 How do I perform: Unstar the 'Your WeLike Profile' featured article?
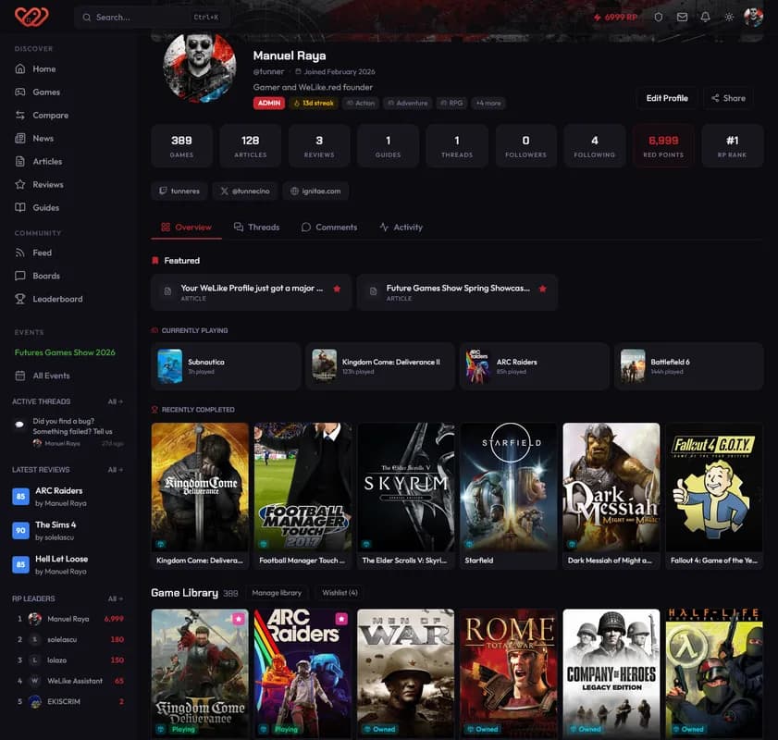click(x=336, y=289)
